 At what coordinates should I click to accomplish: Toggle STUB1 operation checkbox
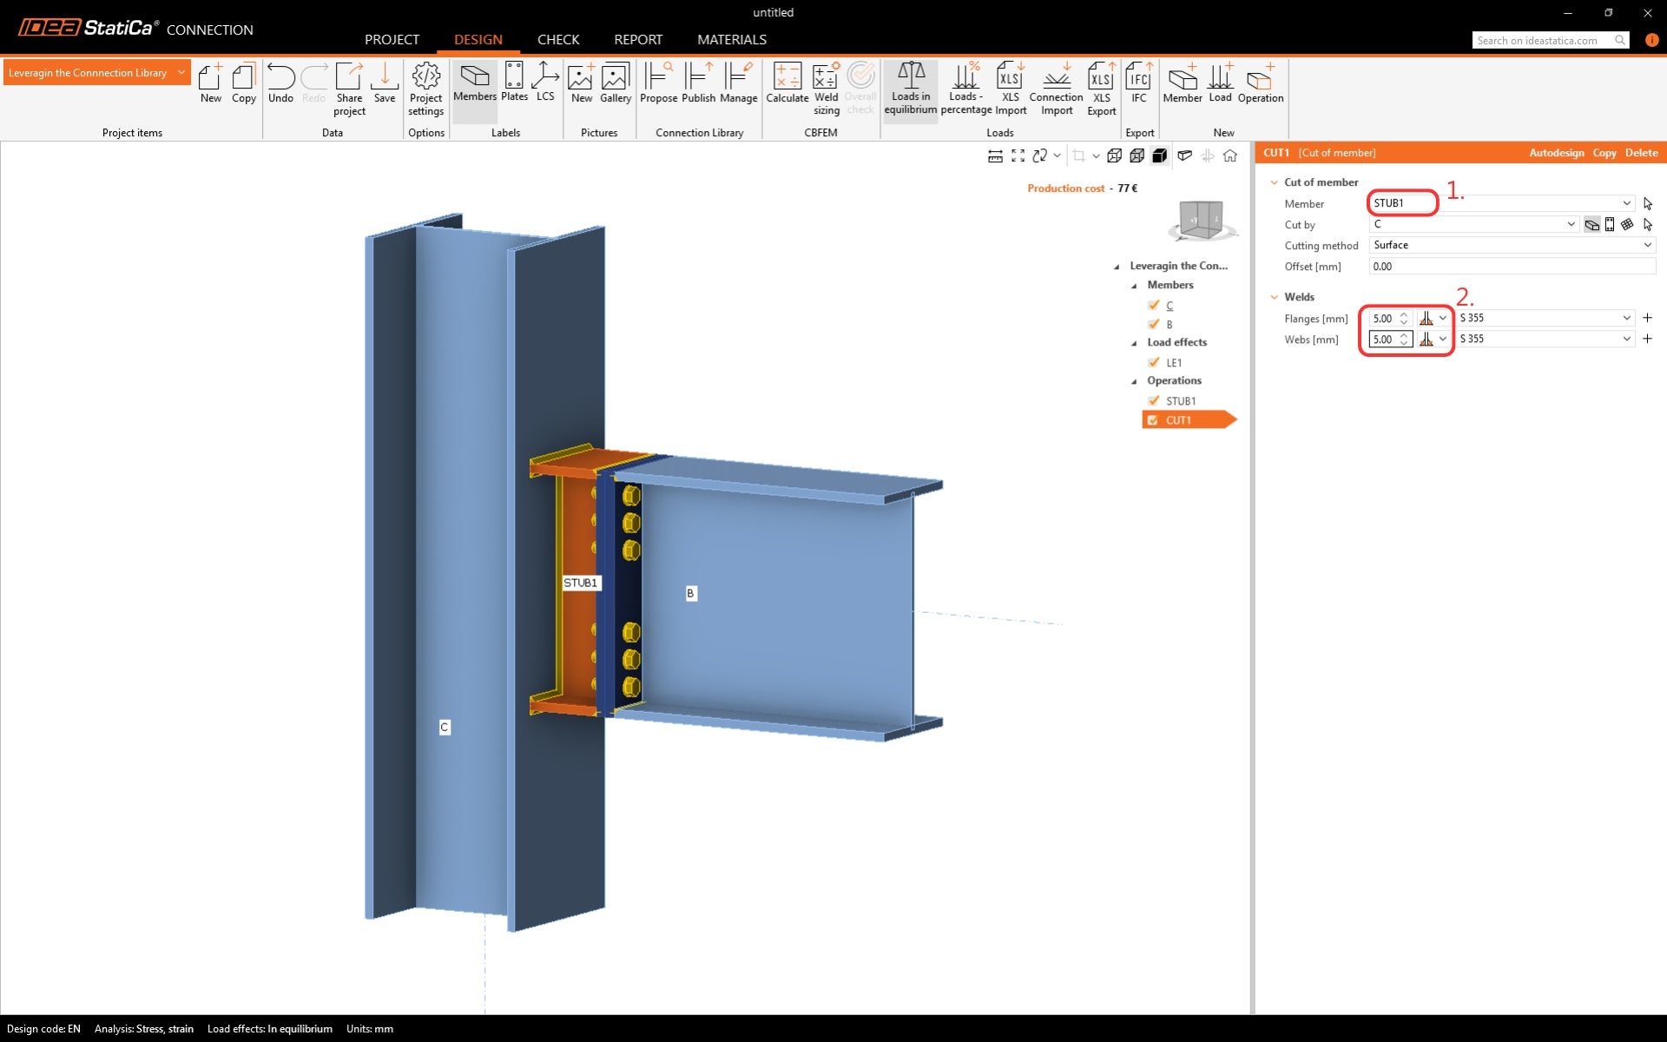(x=1154, y=400)
